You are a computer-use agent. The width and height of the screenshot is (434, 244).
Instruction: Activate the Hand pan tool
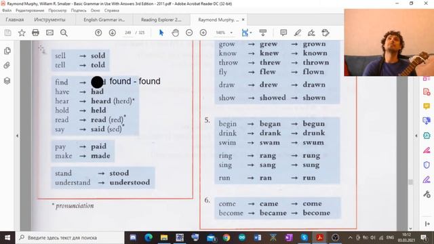click(x=175, y=33)
